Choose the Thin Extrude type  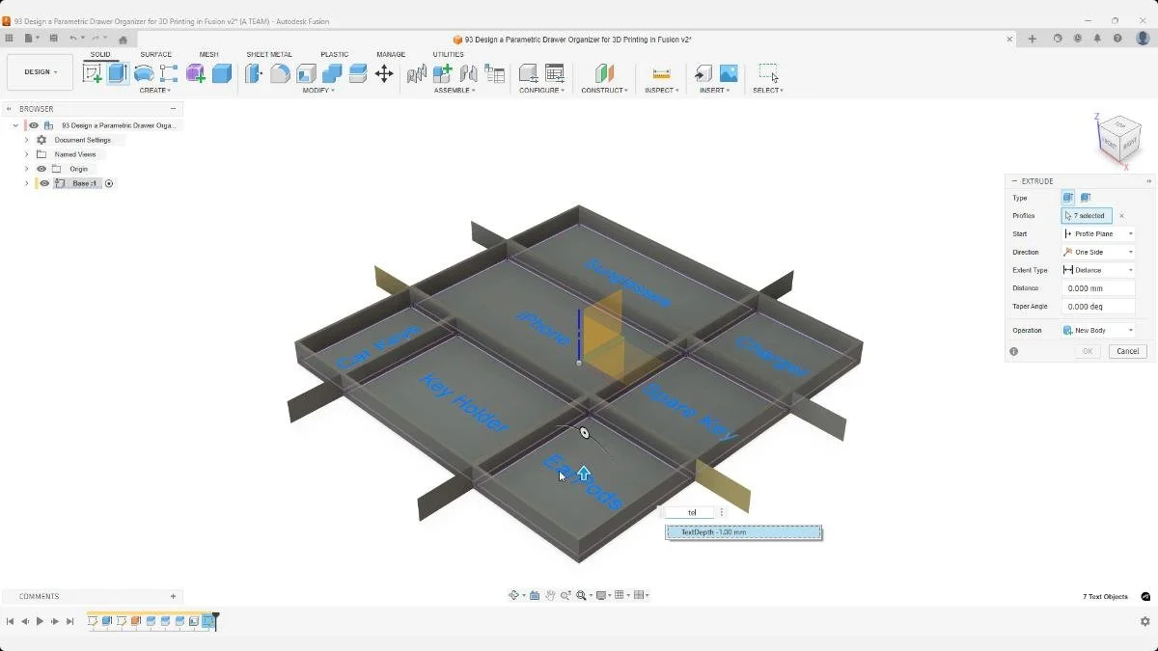(1086, 198)
